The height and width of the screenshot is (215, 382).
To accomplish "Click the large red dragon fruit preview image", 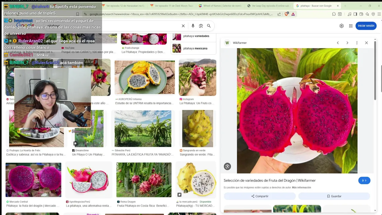I will click(x=297, y=111).
